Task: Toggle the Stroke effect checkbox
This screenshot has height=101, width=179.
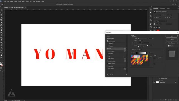Action: [107, 49]
